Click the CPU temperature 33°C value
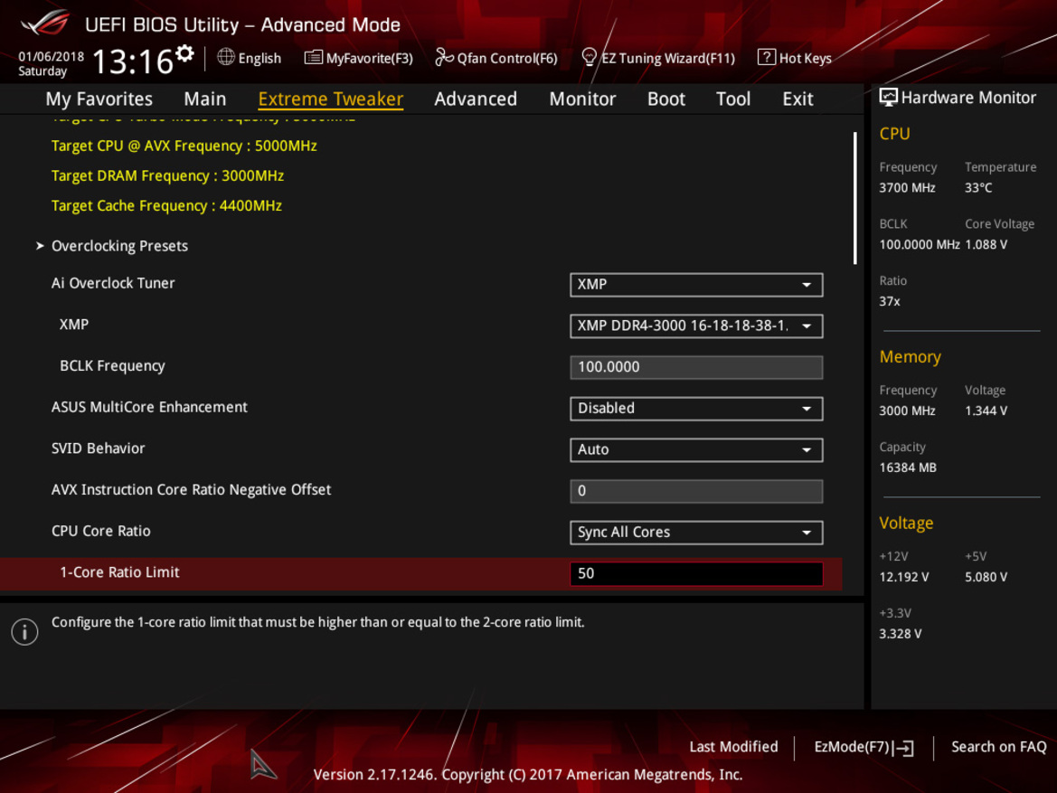 [x=978, y=188]
